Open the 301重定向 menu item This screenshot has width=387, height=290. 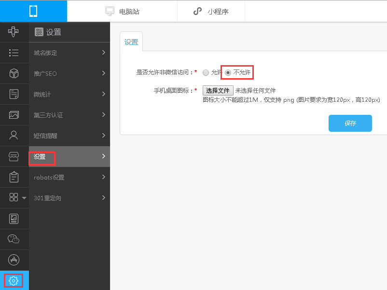coord(69,198)
